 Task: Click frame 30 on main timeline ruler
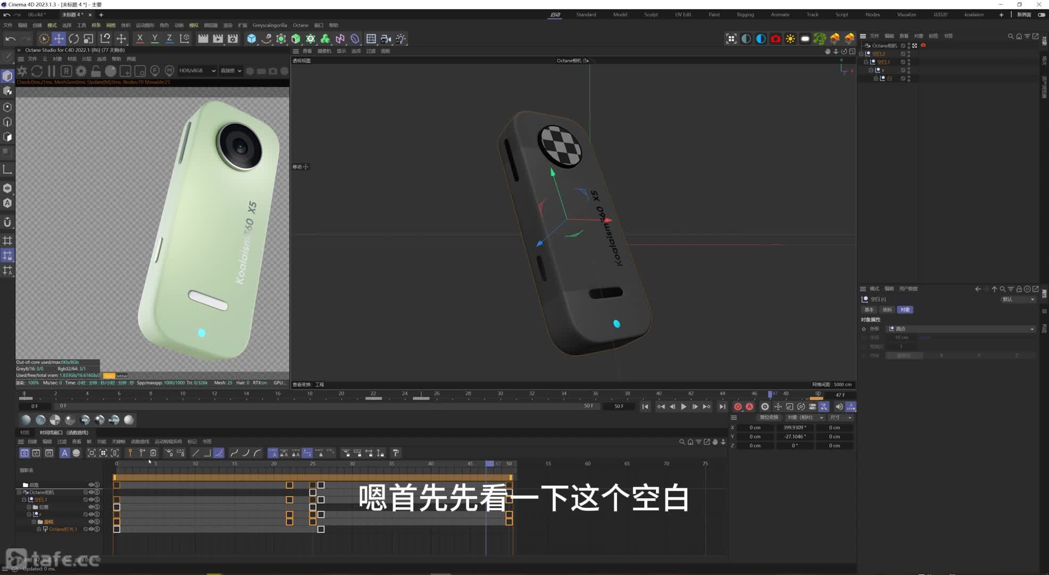(500, 395)
